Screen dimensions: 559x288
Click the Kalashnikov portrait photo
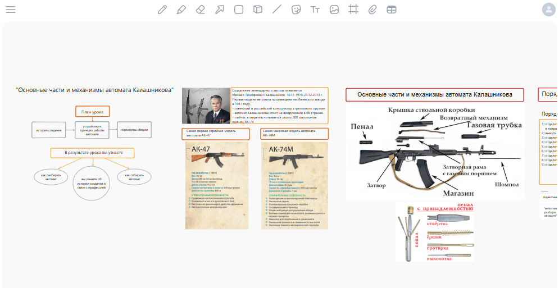click(x=206, y=106)
